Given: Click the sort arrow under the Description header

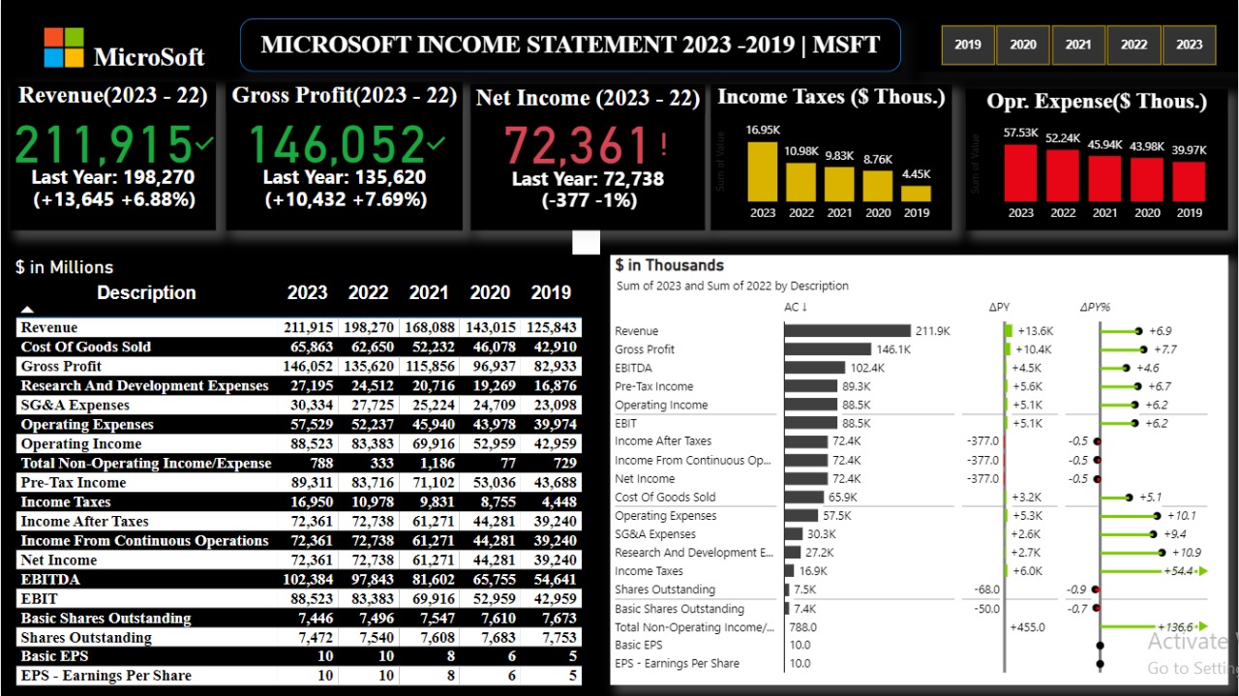Looking at the screenshot, I should (x=27, y=310).
